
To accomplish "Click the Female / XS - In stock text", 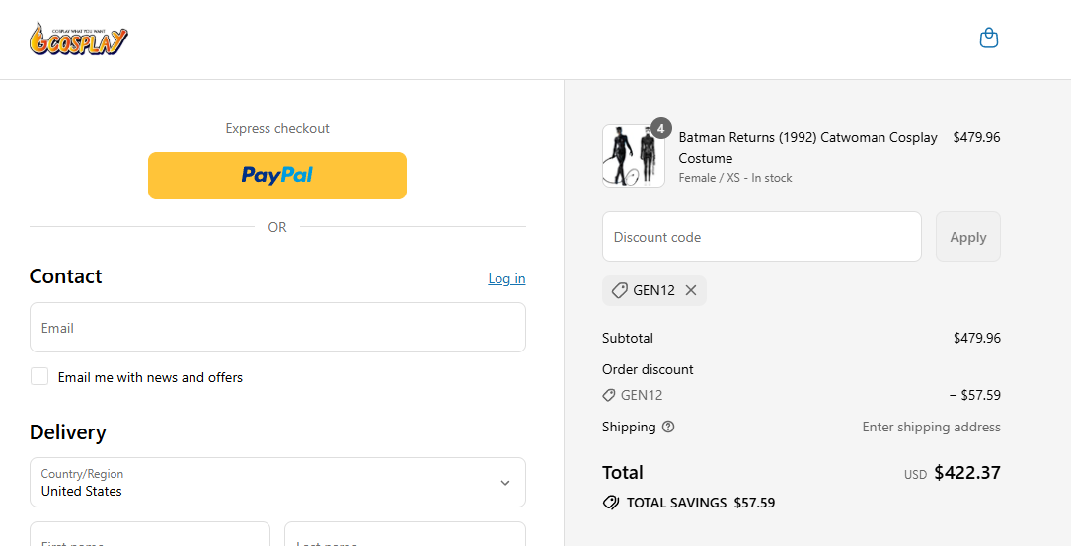I will coord(735,178).
